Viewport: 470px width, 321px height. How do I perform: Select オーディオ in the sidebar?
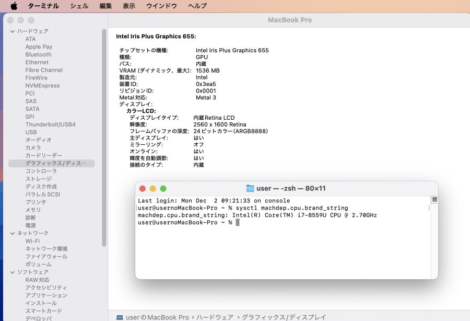click(38, 140)
